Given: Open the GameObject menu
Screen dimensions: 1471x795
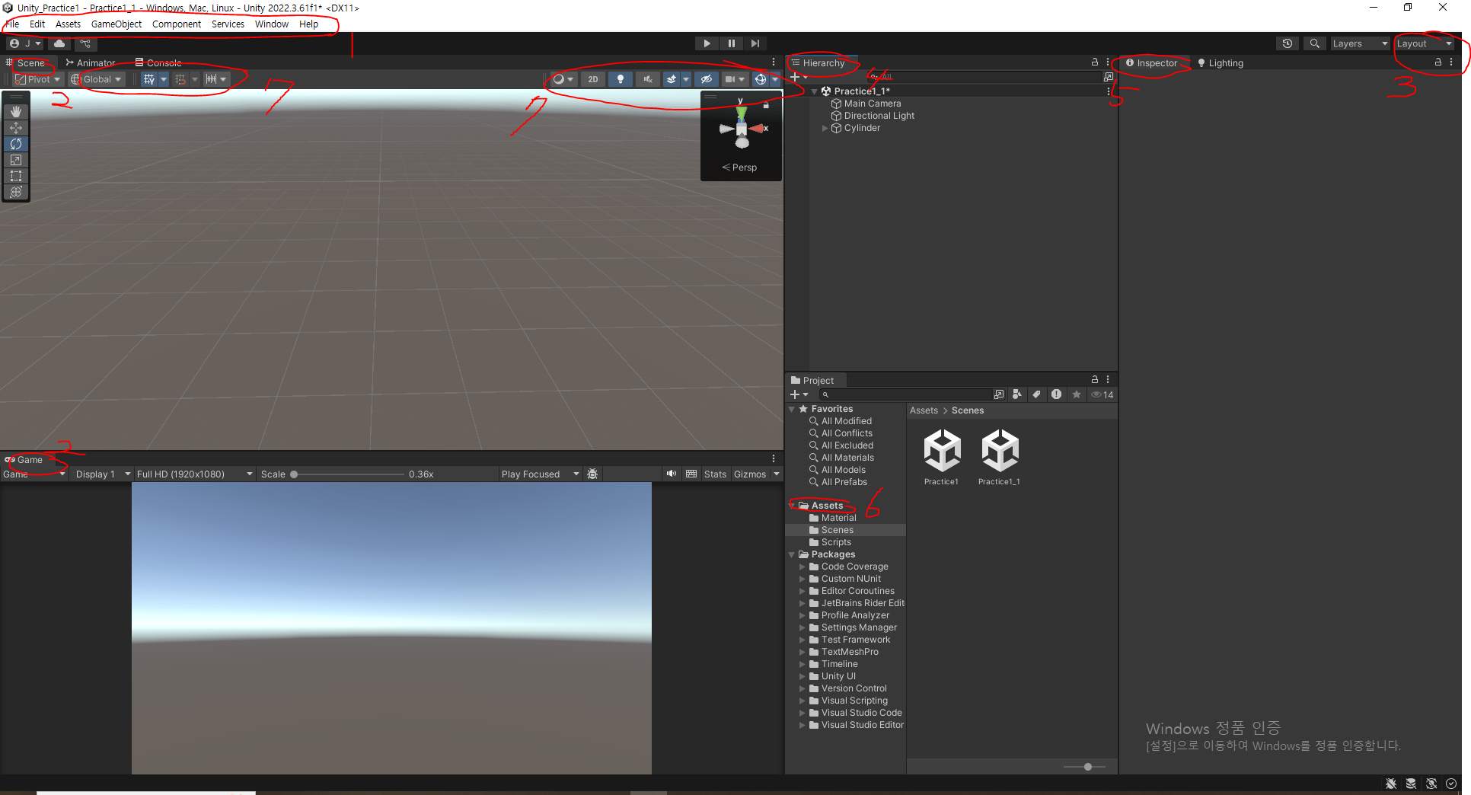Looking at the screenshot, I should pos(116,24).
